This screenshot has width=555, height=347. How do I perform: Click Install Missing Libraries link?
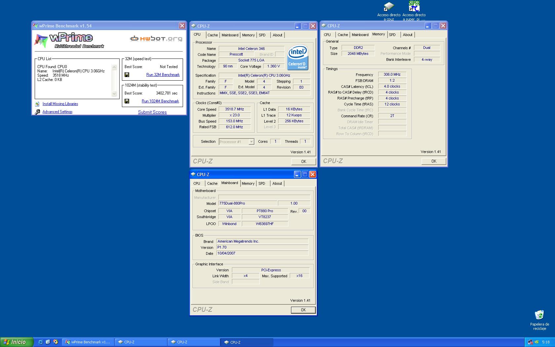(x=60, y=104)
